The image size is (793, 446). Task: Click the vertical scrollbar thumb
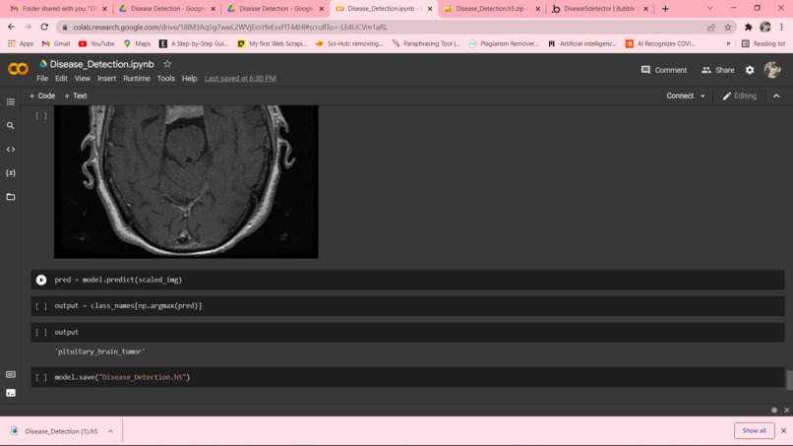click(789, 380)
